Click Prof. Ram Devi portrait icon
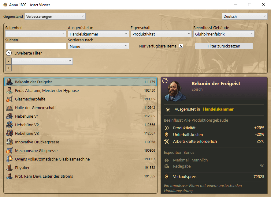The width and height of the screenshot is (271, 197). (9, 176)
